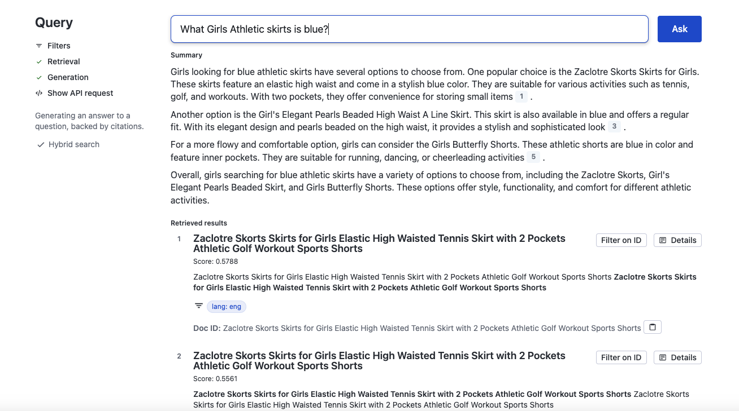
Task: Open citation 5 in the summary
Action: (x=533, y=157)
